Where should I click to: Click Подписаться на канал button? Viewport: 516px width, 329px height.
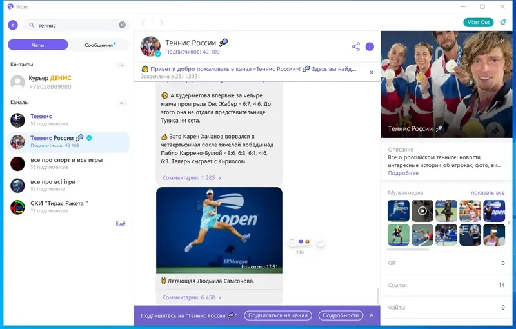[278, 315]
